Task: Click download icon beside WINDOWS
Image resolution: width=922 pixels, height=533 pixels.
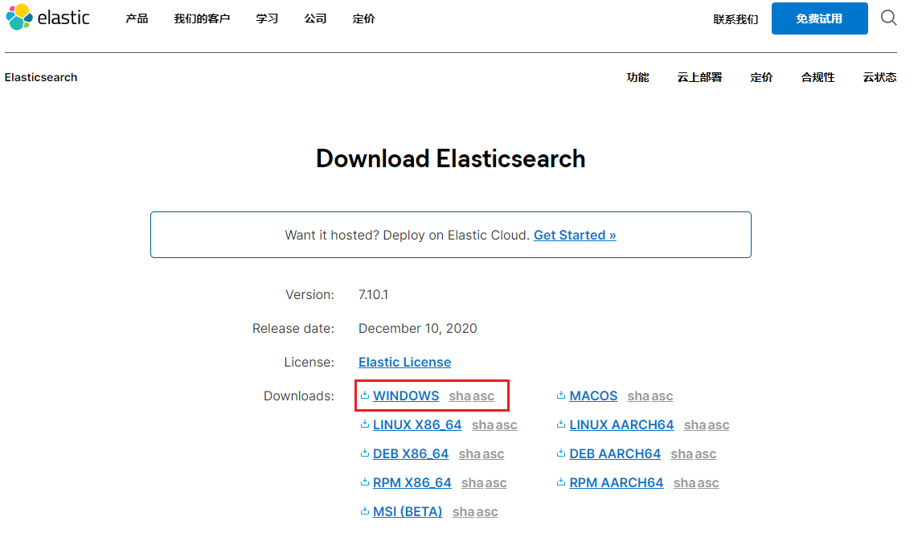Action: click(x=365, y=396)
